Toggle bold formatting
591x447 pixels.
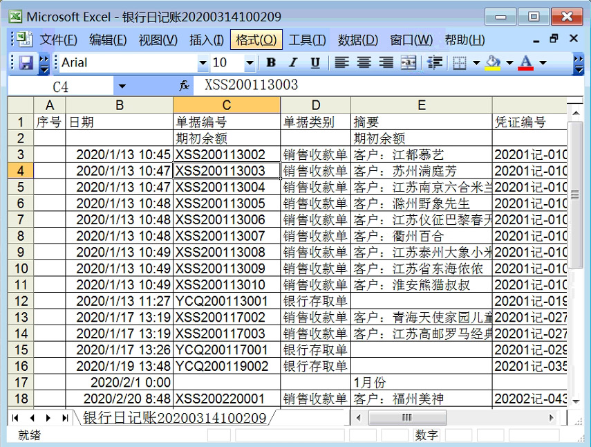(x=271, y=63)
